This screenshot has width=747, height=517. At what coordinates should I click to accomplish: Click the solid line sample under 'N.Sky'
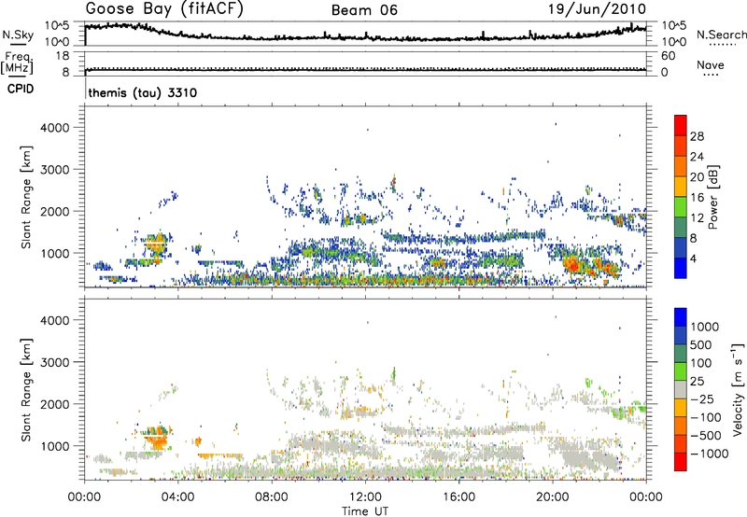click(x=18, y=45)
